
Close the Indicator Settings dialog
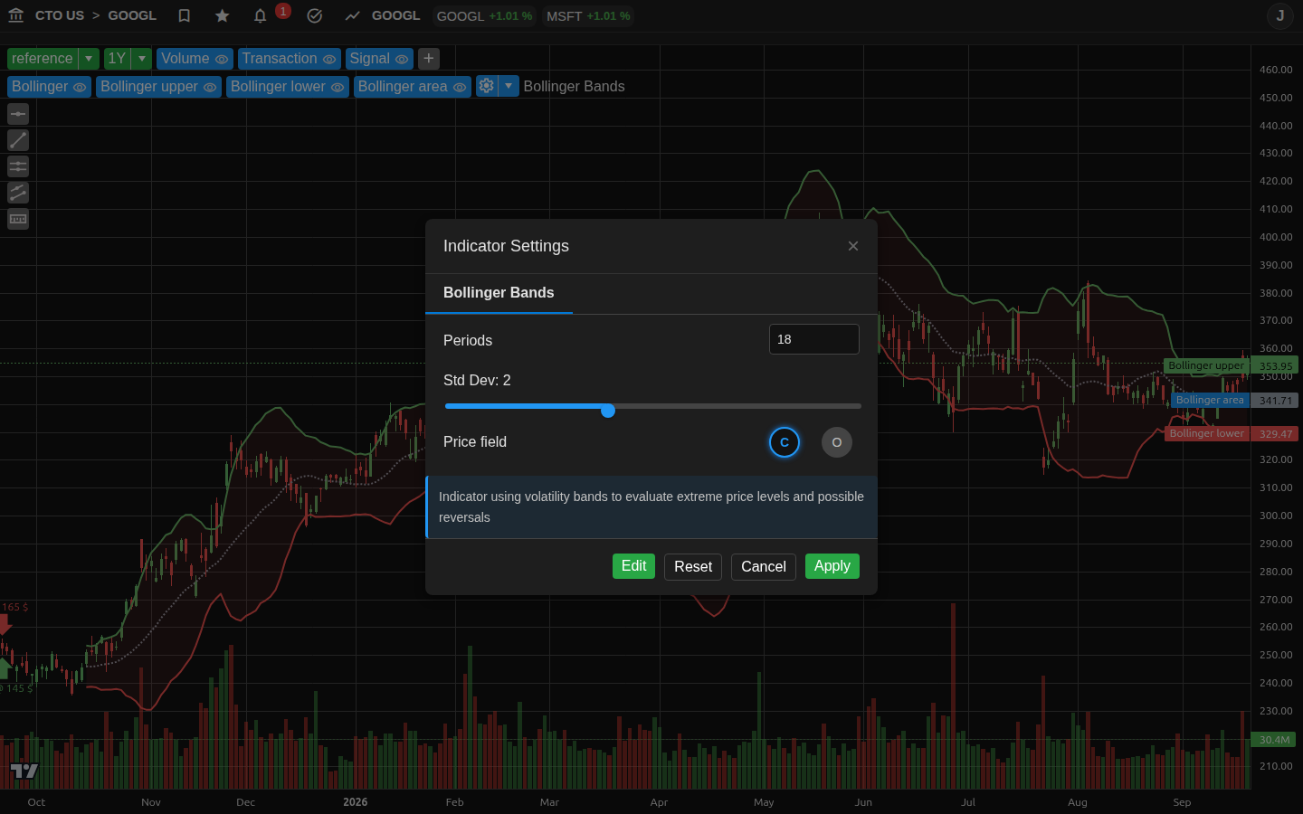(x=853, y=246)
